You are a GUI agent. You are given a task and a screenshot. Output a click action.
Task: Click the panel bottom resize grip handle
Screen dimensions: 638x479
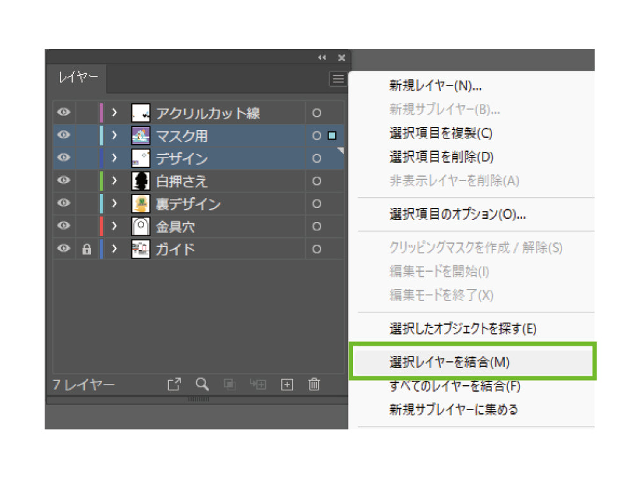198,399
